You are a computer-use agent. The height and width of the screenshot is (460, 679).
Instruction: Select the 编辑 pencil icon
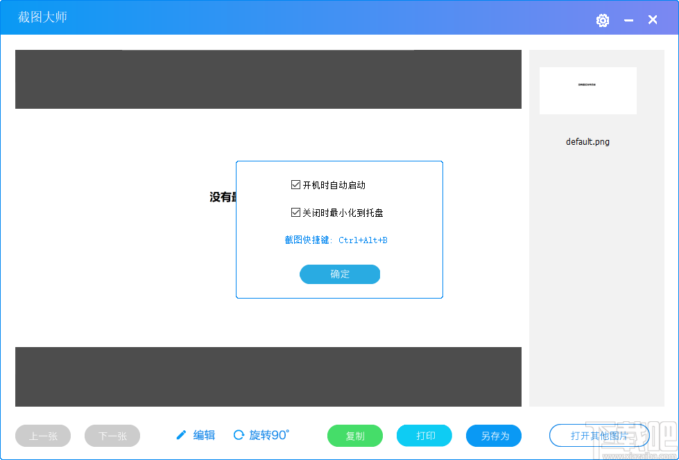182,435
